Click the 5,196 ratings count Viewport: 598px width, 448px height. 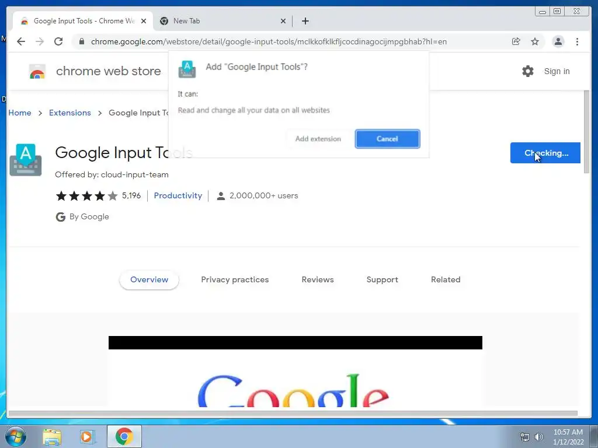[131, 196]
